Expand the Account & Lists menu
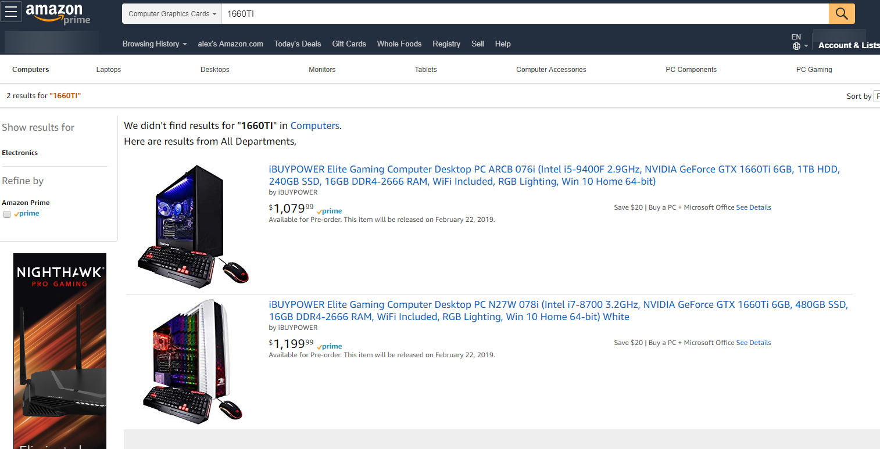 click(849, 45)
